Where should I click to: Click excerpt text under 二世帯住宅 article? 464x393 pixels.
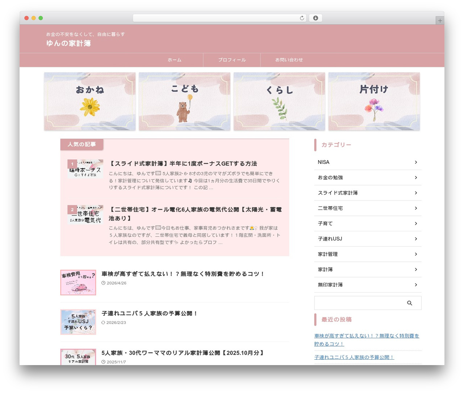pos(194,235)
